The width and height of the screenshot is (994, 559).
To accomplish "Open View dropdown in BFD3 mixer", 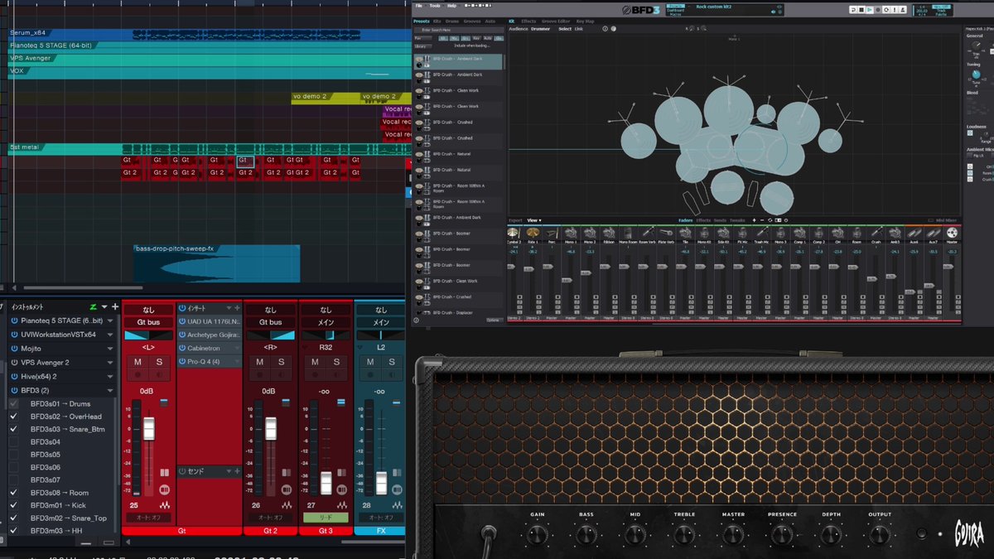I will (533, 220).
